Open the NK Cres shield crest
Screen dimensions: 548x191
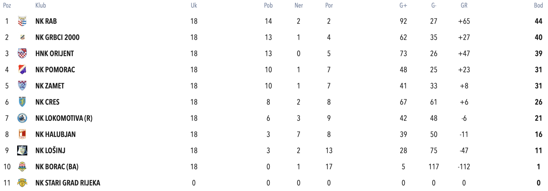pyautogui.click(x=22, y=102)
